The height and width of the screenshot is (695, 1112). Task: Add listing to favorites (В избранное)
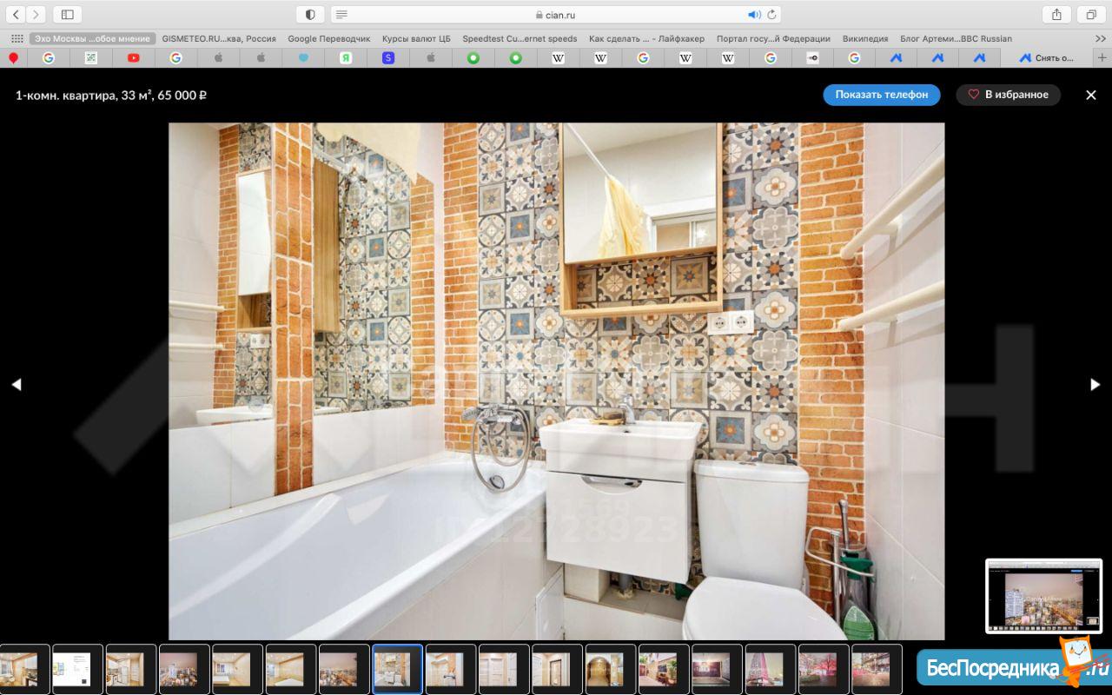[1008, 95]
